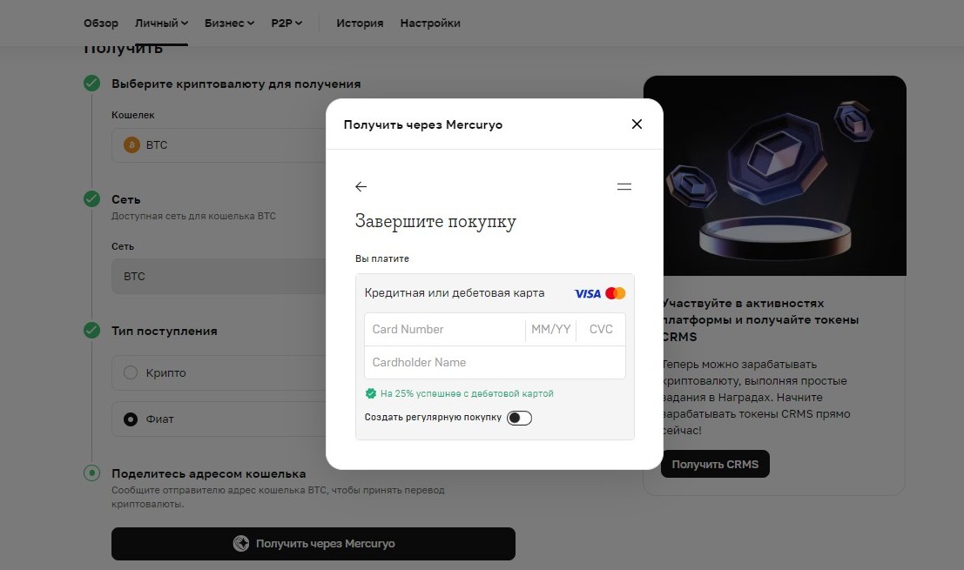Click the Получить через Mercuryo button
The width and height of the screenshot is (964, 570).
pos(313,544)
